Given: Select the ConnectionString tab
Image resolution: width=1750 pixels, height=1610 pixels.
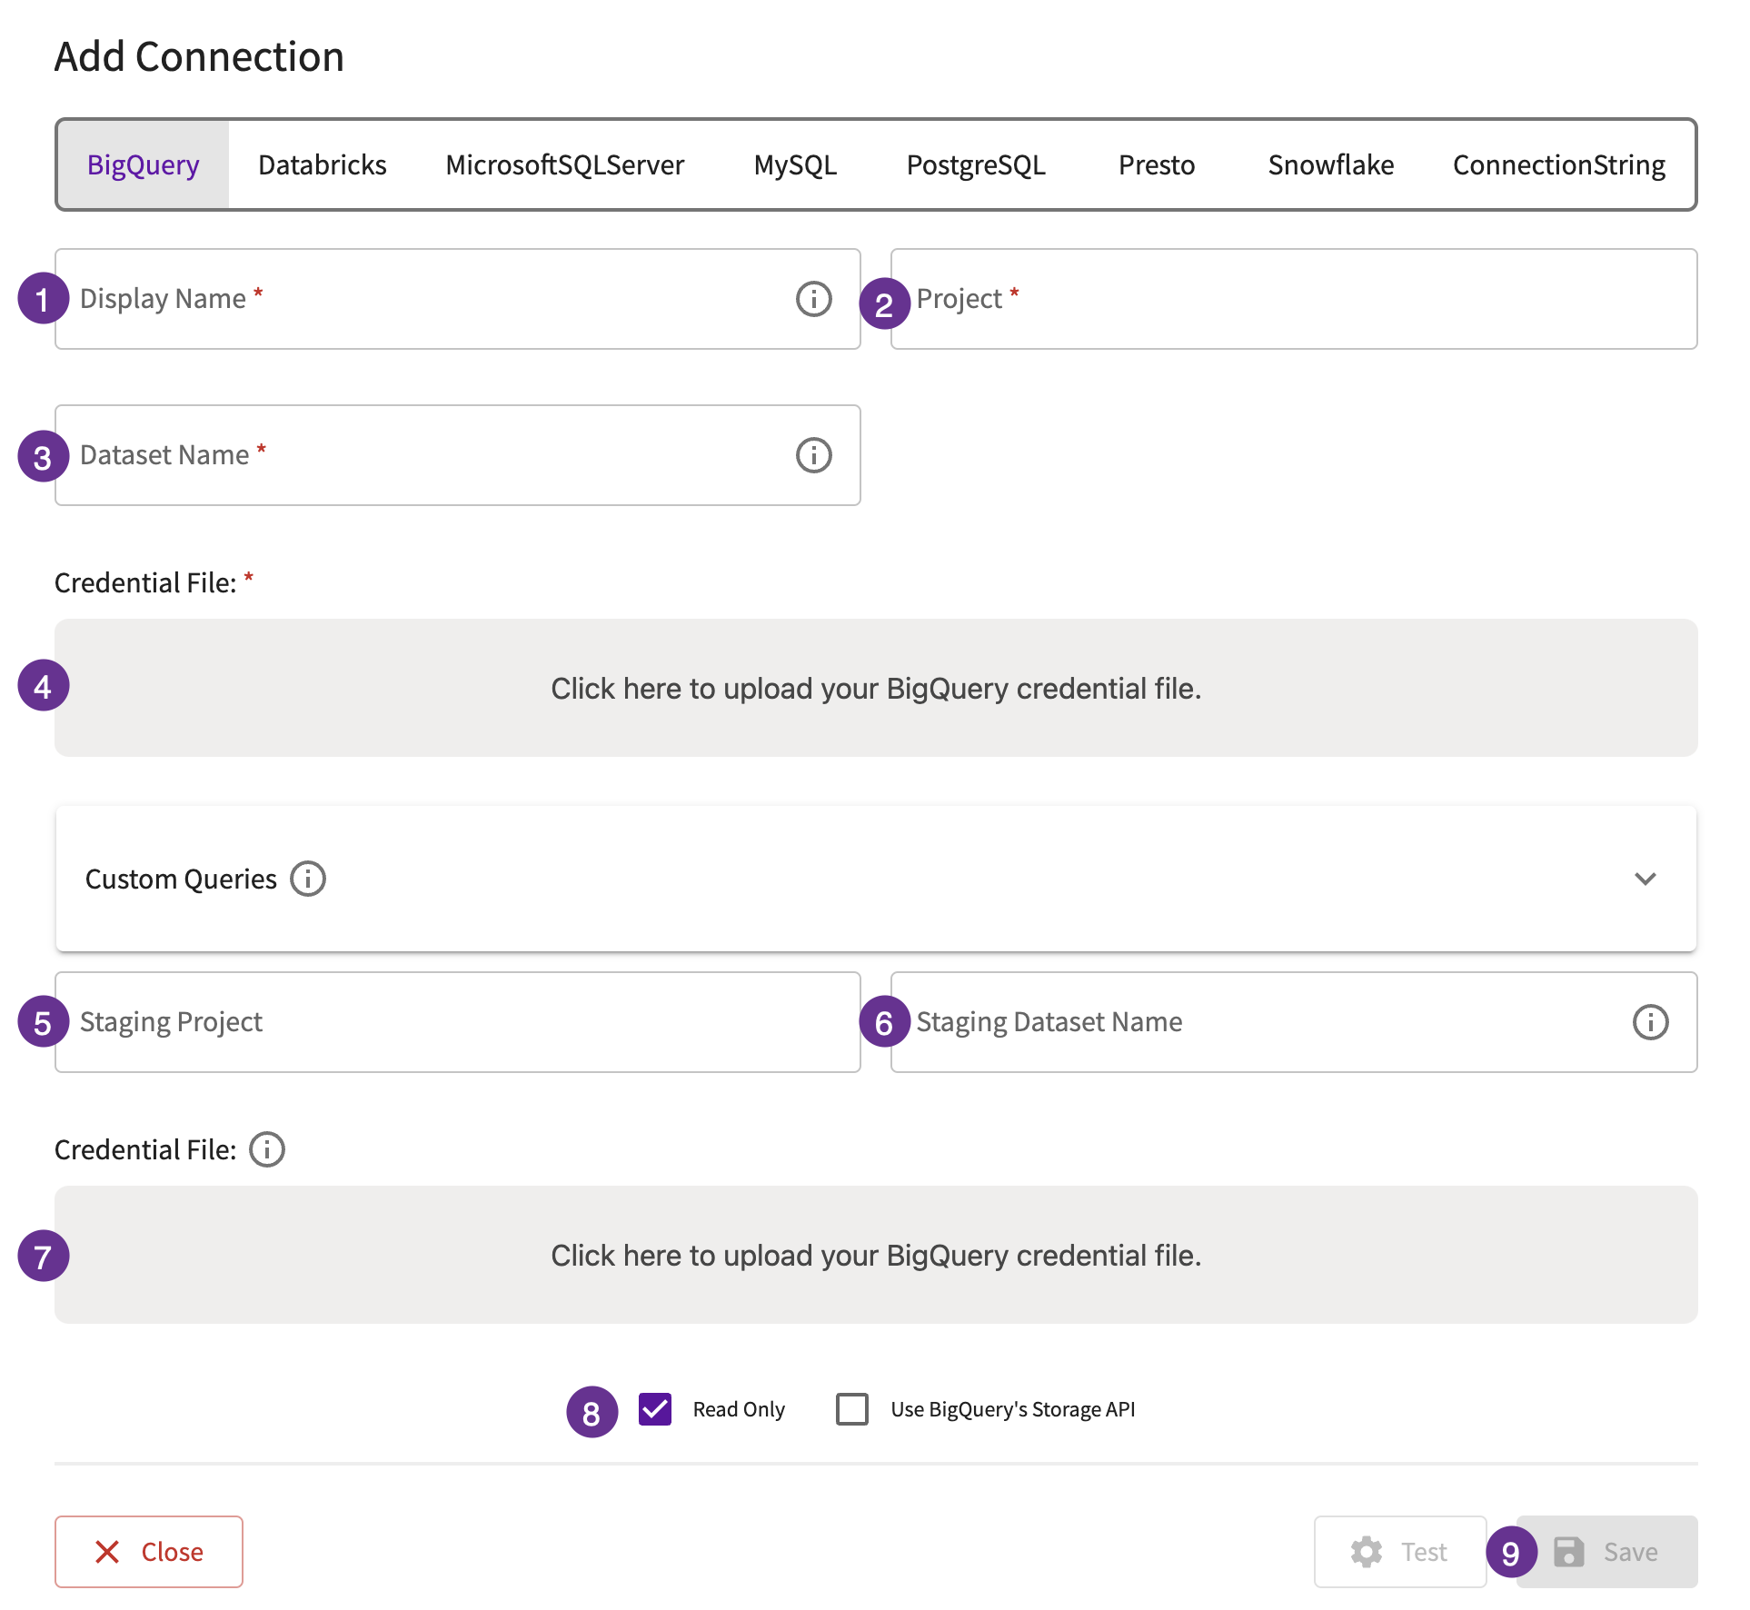Looking at the screenshot, I should click(x=1559, y=164).
